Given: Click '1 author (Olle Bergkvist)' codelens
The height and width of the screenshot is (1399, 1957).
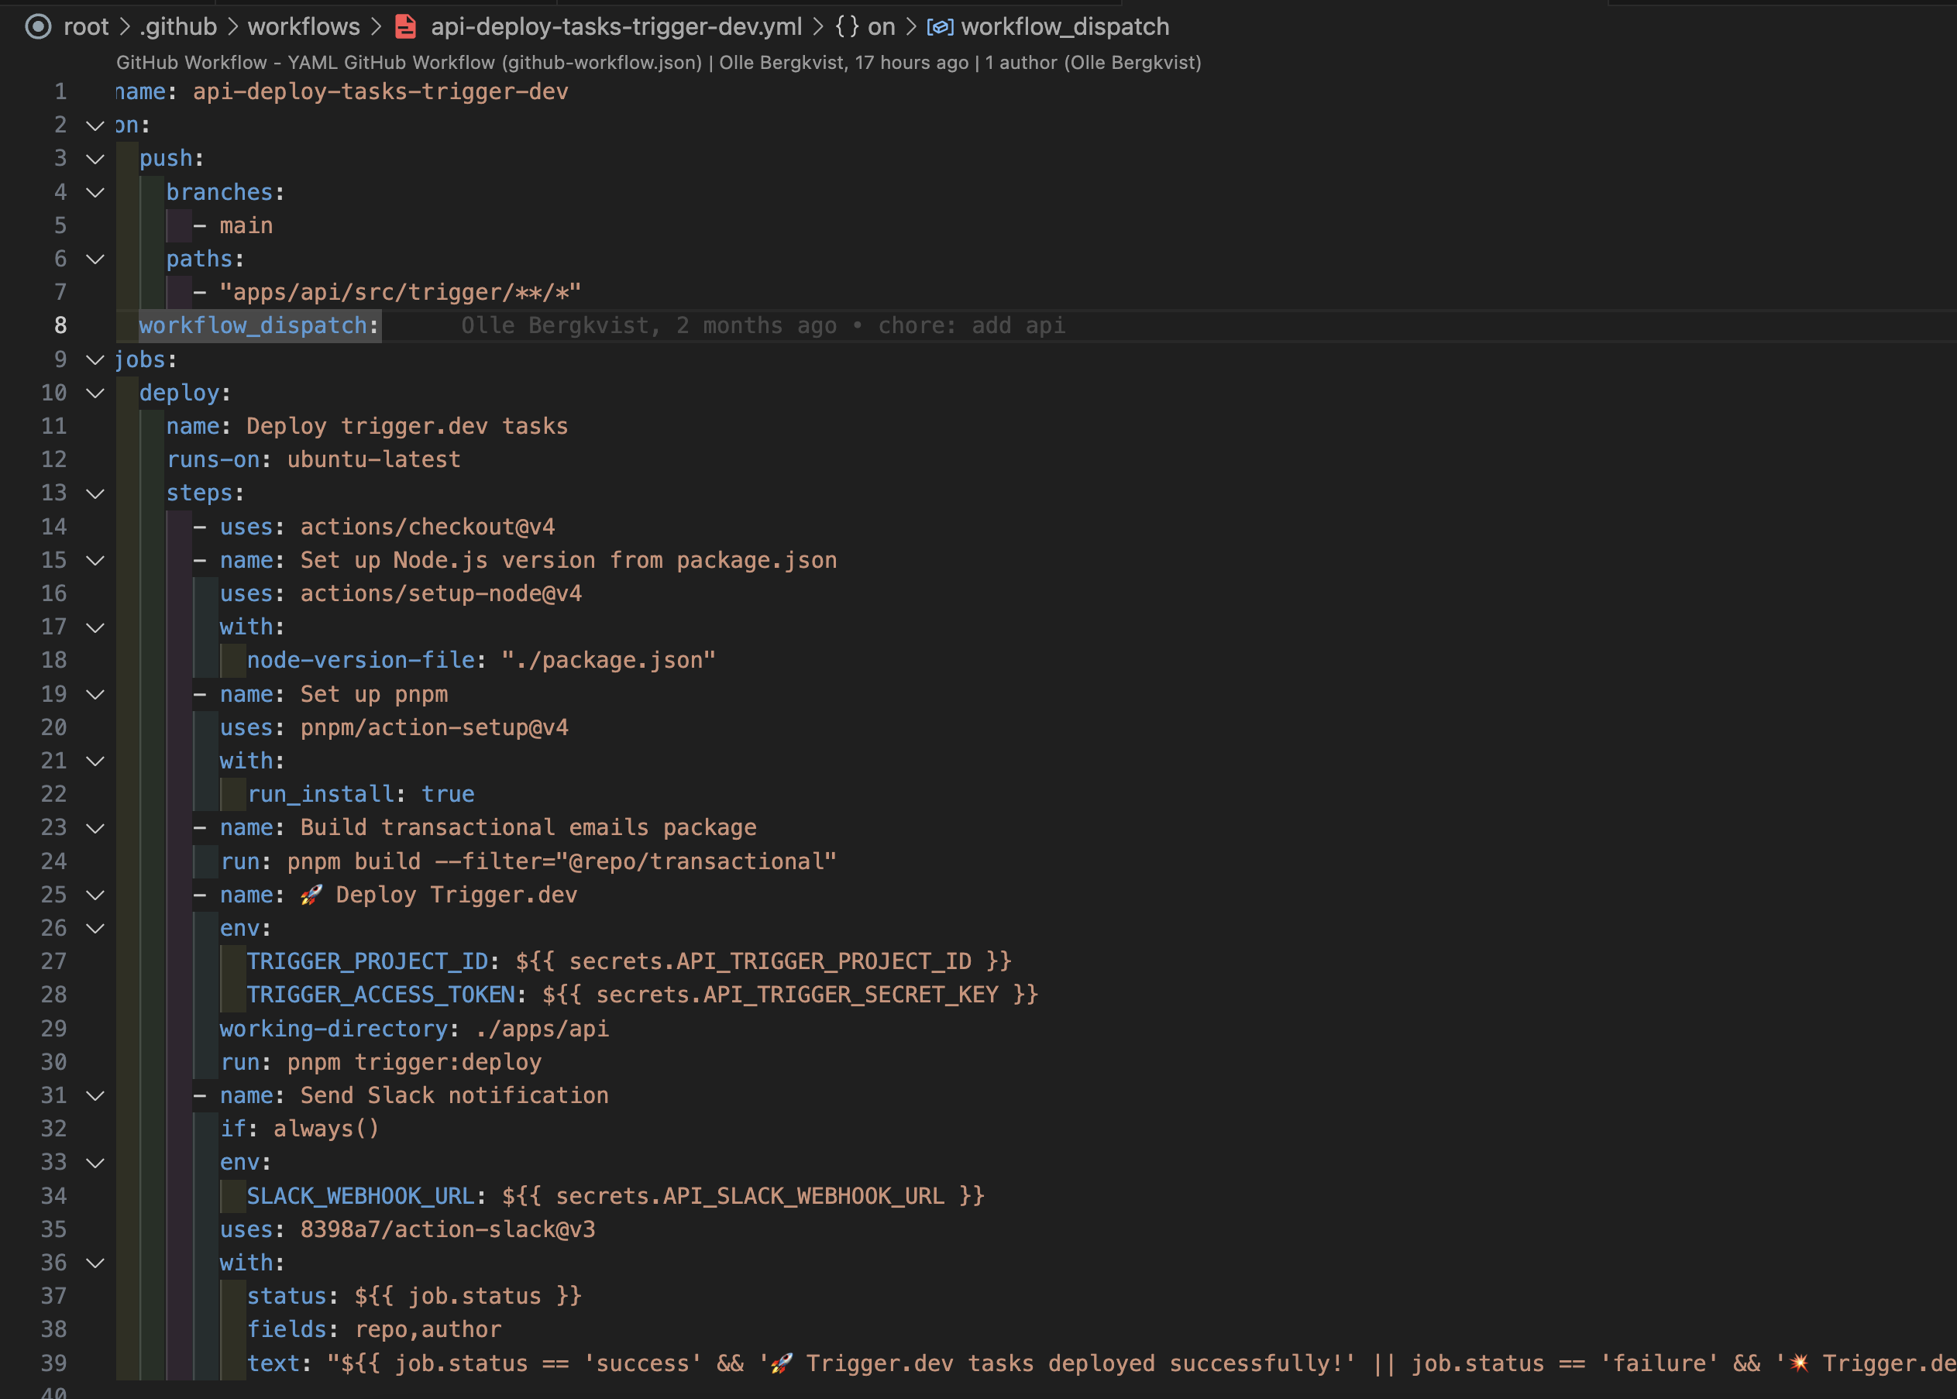Looking at the screenshot, I should [x=1093, y=62].
